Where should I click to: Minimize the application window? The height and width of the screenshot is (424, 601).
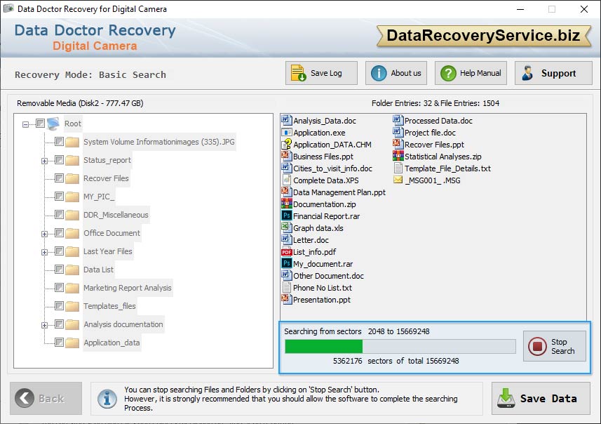520,9
